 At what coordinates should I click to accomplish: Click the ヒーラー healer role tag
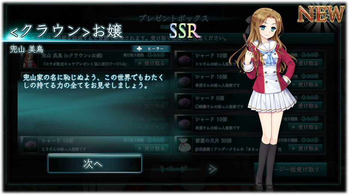tap(151, 49)
